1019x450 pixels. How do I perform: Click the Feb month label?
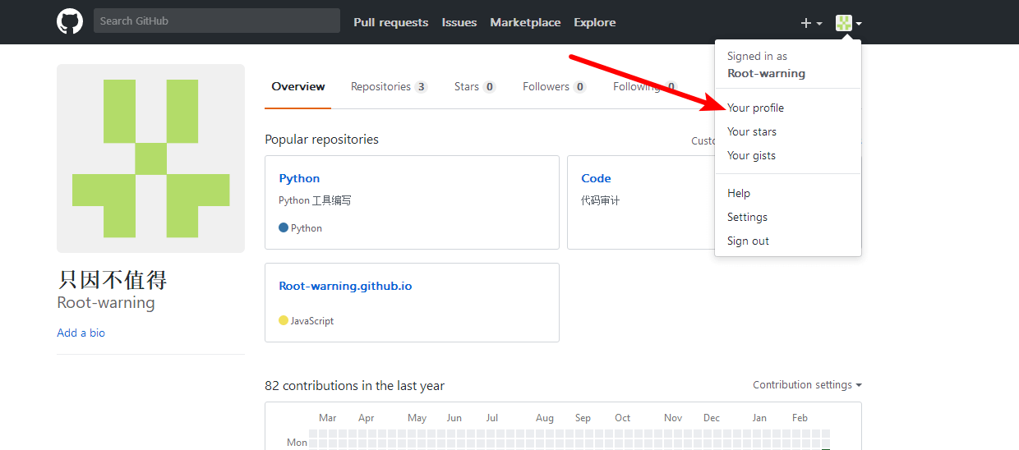tap(800, 418)
